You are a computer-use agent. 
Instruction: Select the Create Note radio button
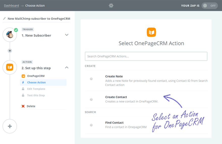[x=91, y=79]
